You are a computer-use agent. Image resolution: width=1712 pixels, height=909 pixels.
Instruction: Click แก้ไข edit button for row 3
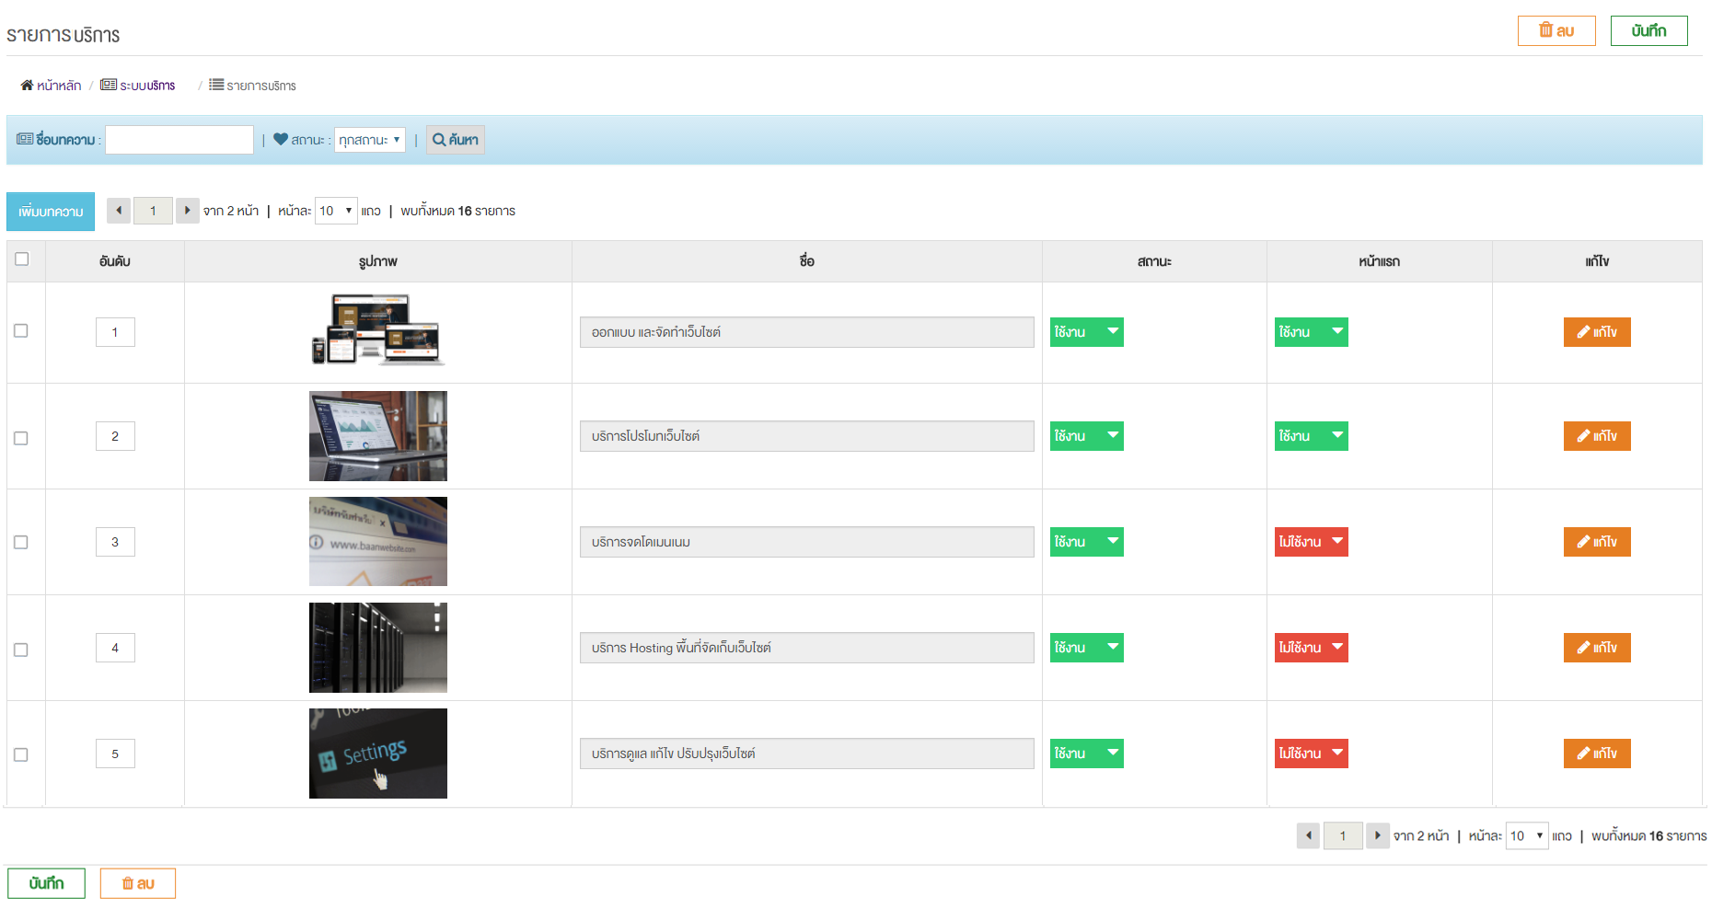(x=1597, y=542)
